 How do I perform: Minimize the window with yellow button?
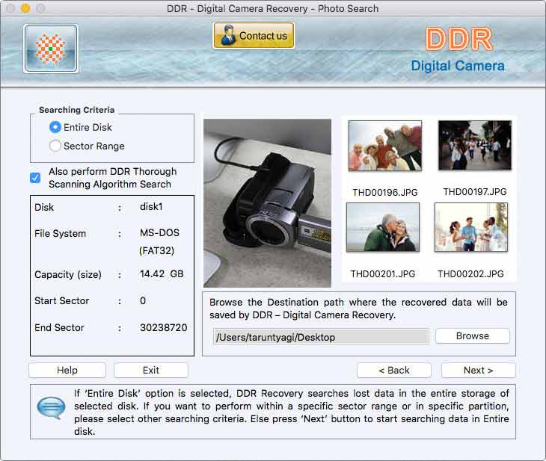(25, 8)
